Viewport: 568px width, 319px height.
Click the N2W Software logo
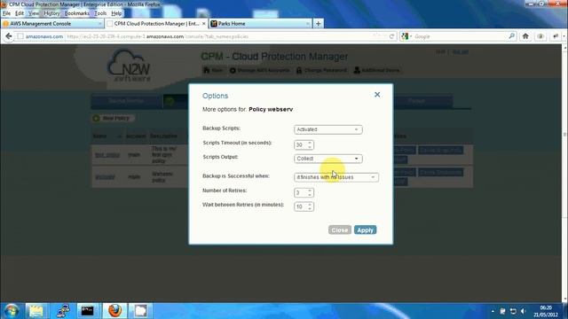click(129, 66)
